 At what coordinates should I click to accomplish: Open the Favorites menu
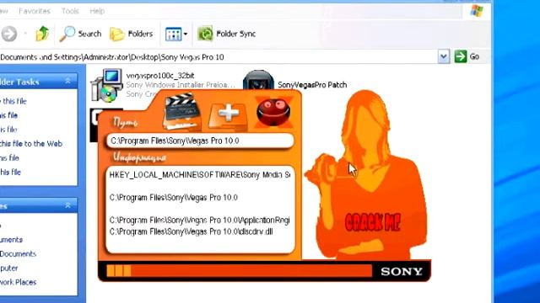(x=35, y=11)
